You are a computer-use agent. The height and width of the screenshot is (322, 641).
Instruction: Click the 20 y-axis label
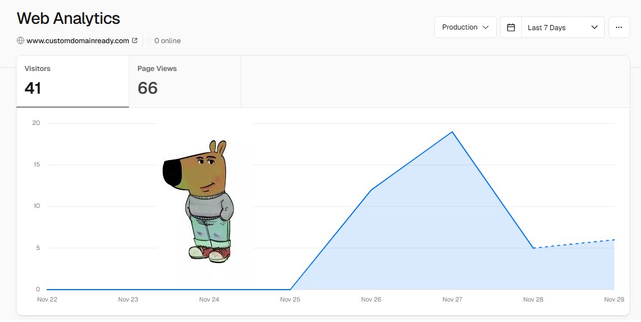click(36, 123)
